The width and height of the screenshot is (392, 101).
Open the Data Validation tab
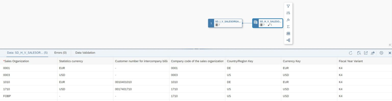point(85,53)
